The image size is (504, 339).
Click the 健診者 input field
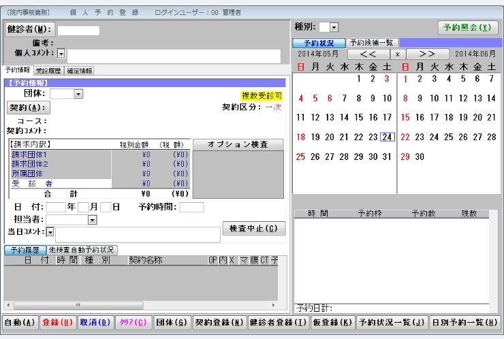click(78, 30)
